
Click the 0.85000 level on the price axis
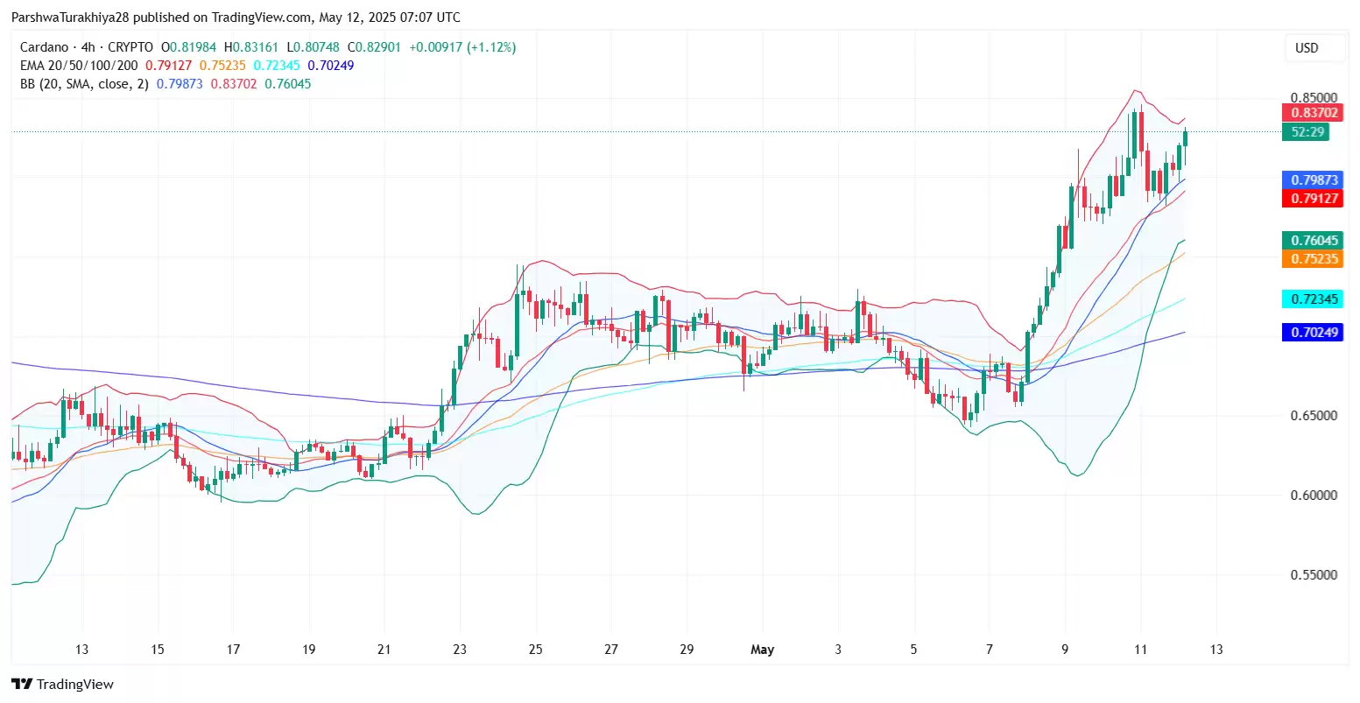(1314, 98)
